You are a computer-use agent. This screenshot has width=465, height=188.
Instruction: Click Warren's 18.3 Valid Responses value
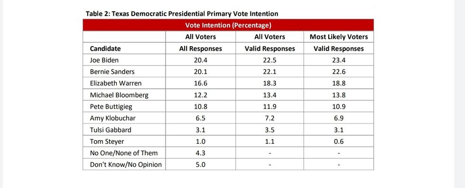(x=270, y=84)
